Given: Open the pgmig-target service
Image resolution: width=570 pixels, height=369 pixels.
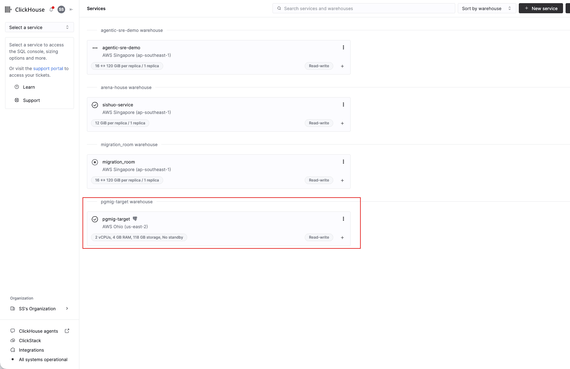Looking at the screenshot, I should 116,219.
